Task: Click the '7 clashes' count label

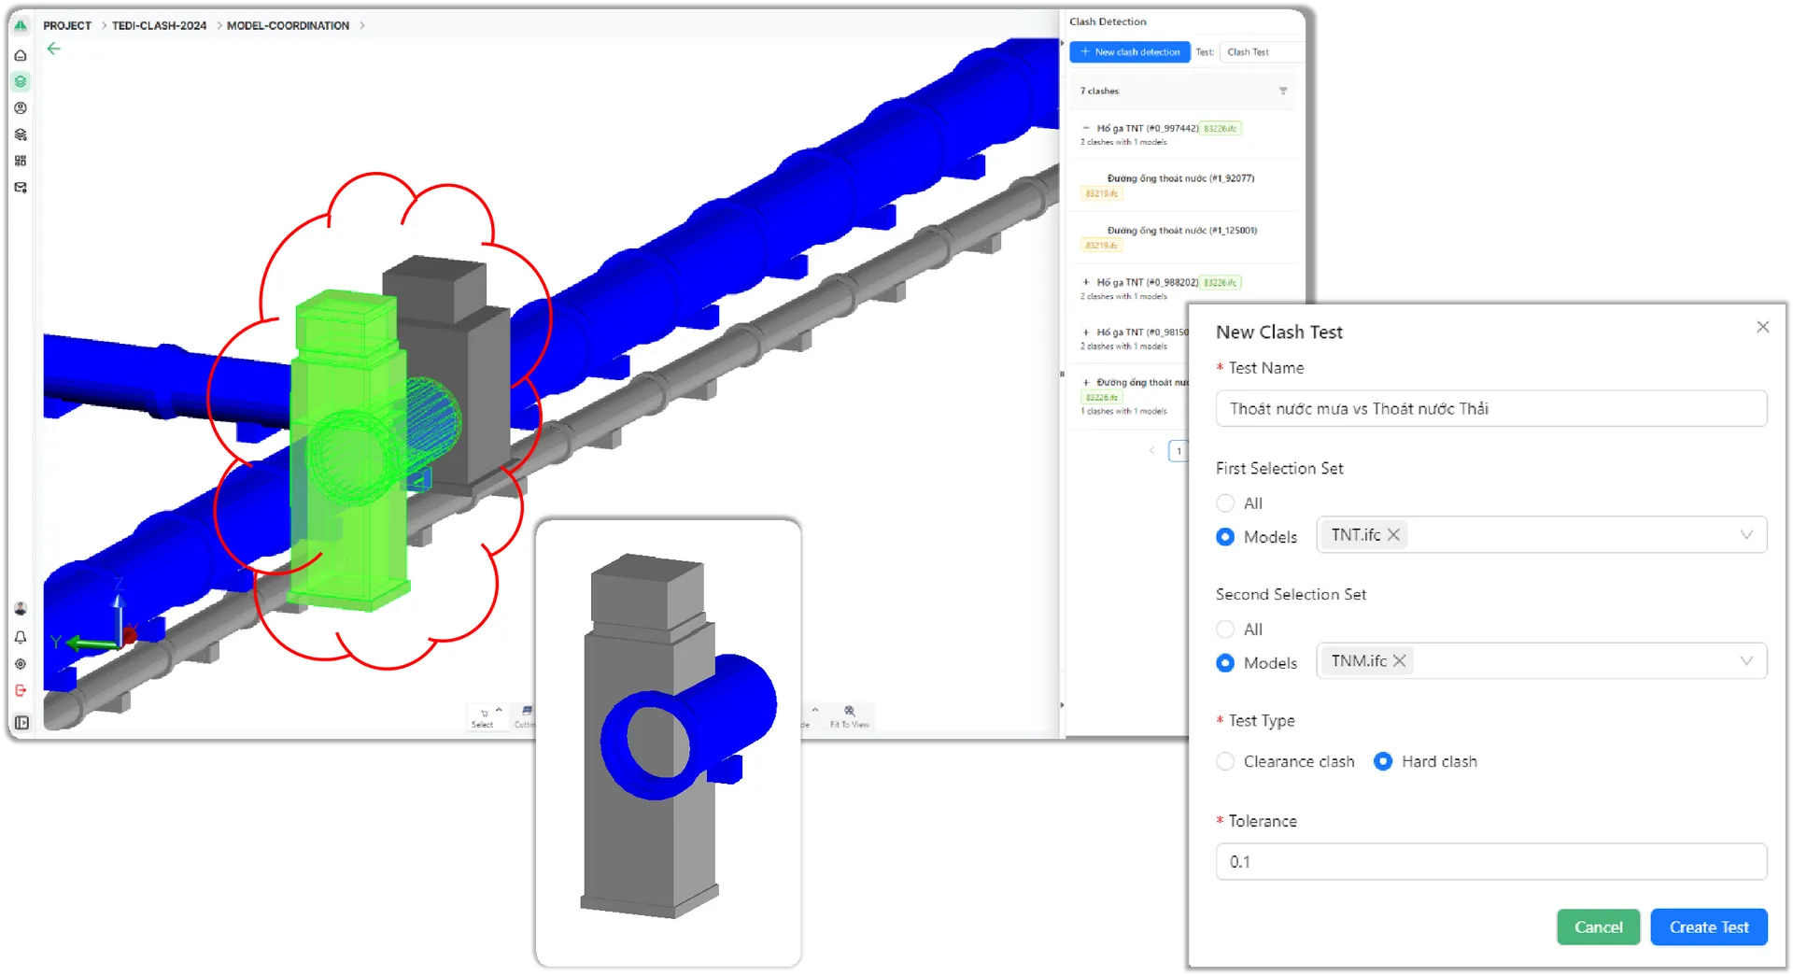Action: [x=1099, y=92]
